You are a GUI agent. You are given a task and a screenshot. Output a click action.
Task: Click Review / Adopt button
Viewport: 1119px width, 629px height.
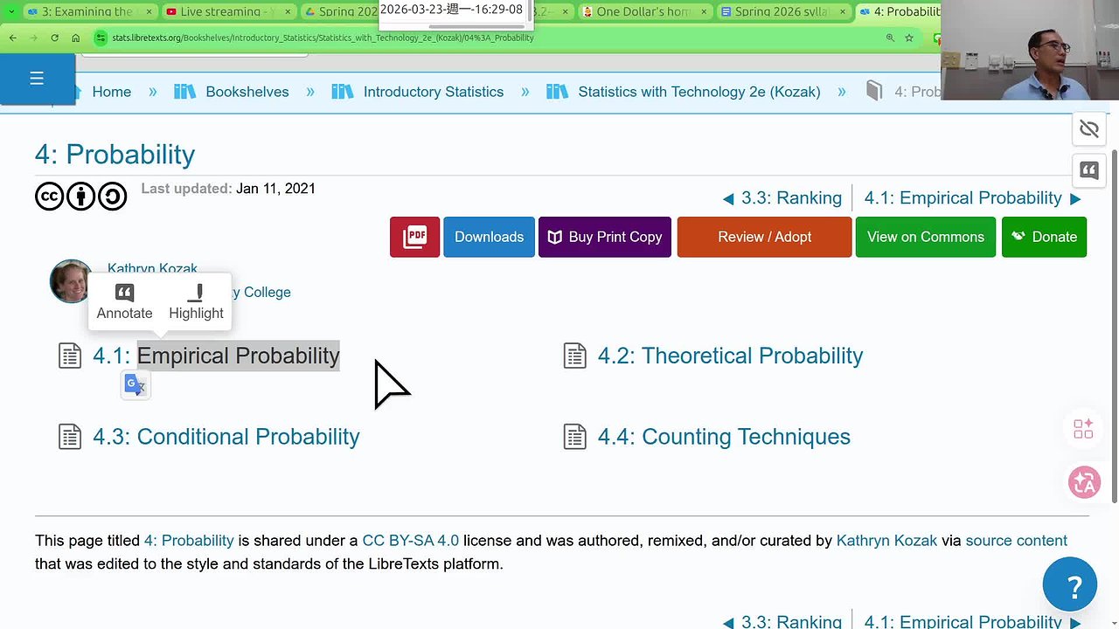(764, 237)
